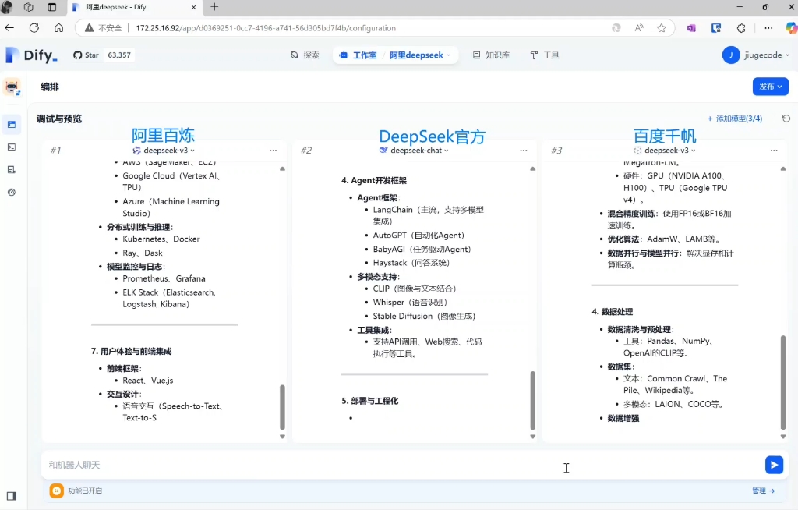Viewport: 798px width, 510px height.
Task: Open the options menu on the deepseek-chat panel
Action: tap(523, 150)
